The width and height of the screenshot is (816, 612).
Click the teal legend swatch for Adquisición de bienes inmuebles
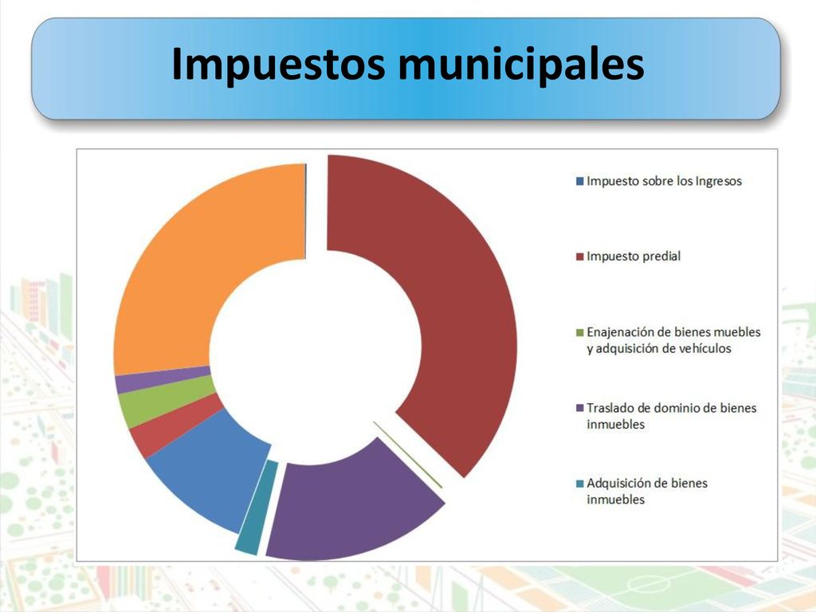coord(580,484)
